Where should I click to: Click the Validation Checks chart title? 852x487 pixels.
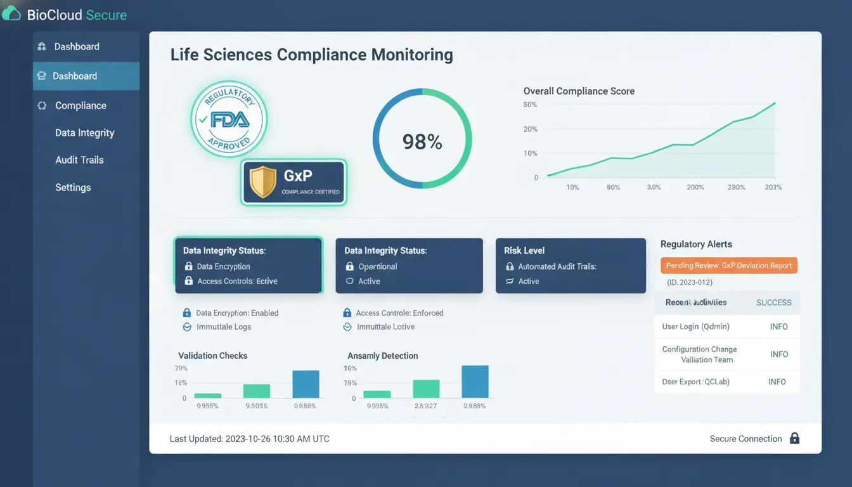tap(212, 356)
